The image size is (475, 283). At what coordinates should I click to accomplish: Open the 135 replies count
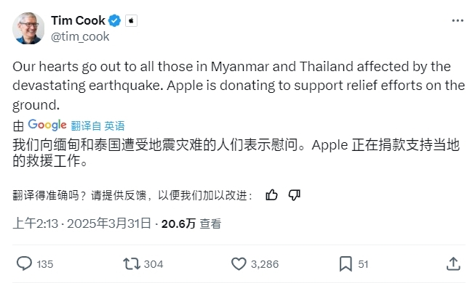point(45,264)
